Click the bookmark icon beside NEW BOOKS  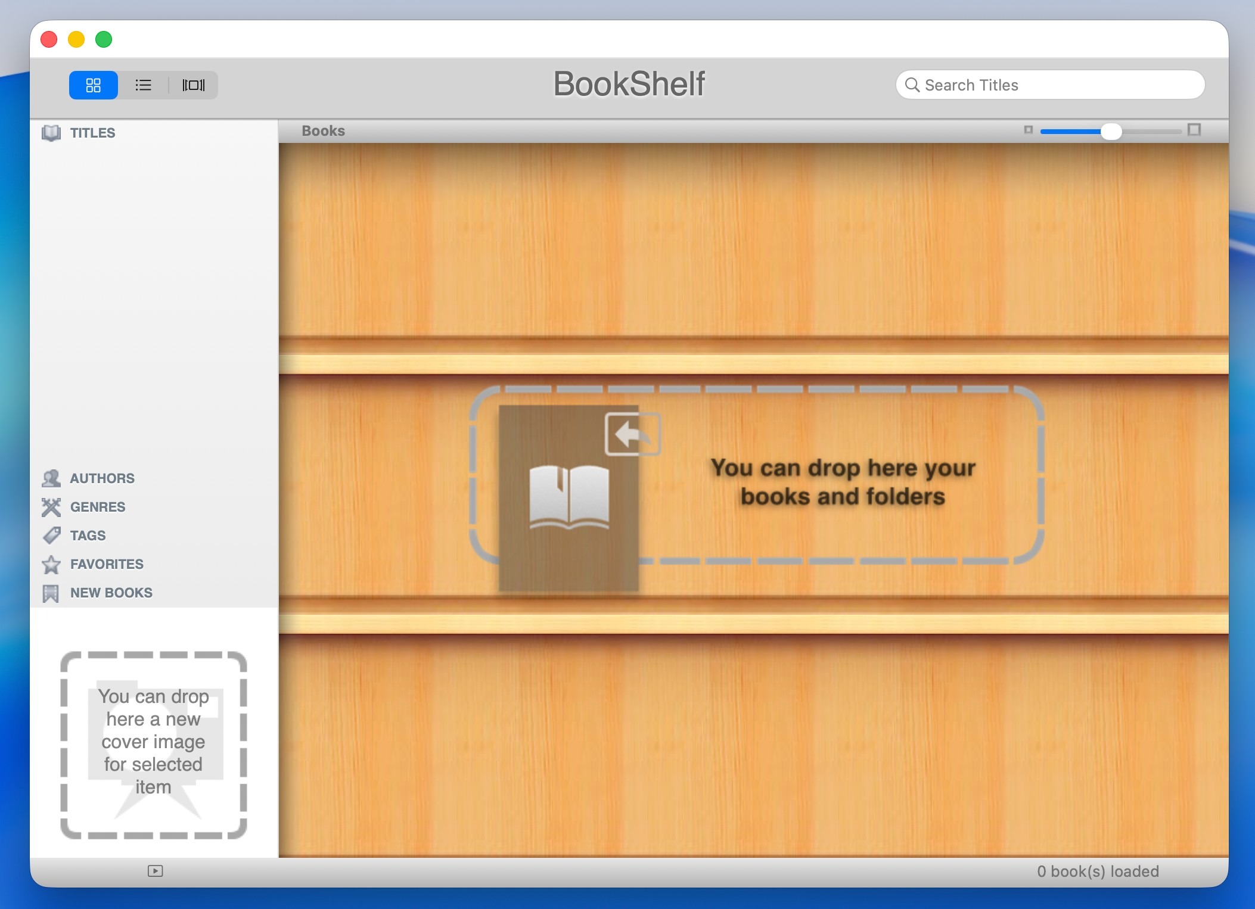[51, 593]
